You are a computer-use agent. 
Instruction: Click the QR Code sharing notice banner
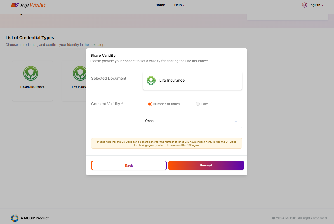[x=166, y=143]
